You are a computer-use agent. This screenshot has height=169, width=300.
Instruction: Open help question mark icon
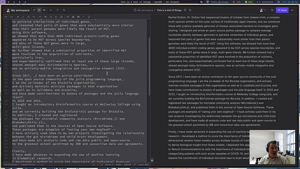tap(57, 10)
